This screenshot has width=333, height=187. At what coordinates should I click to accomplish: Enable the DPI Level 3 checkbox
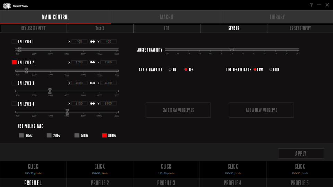tap(14, 83)
